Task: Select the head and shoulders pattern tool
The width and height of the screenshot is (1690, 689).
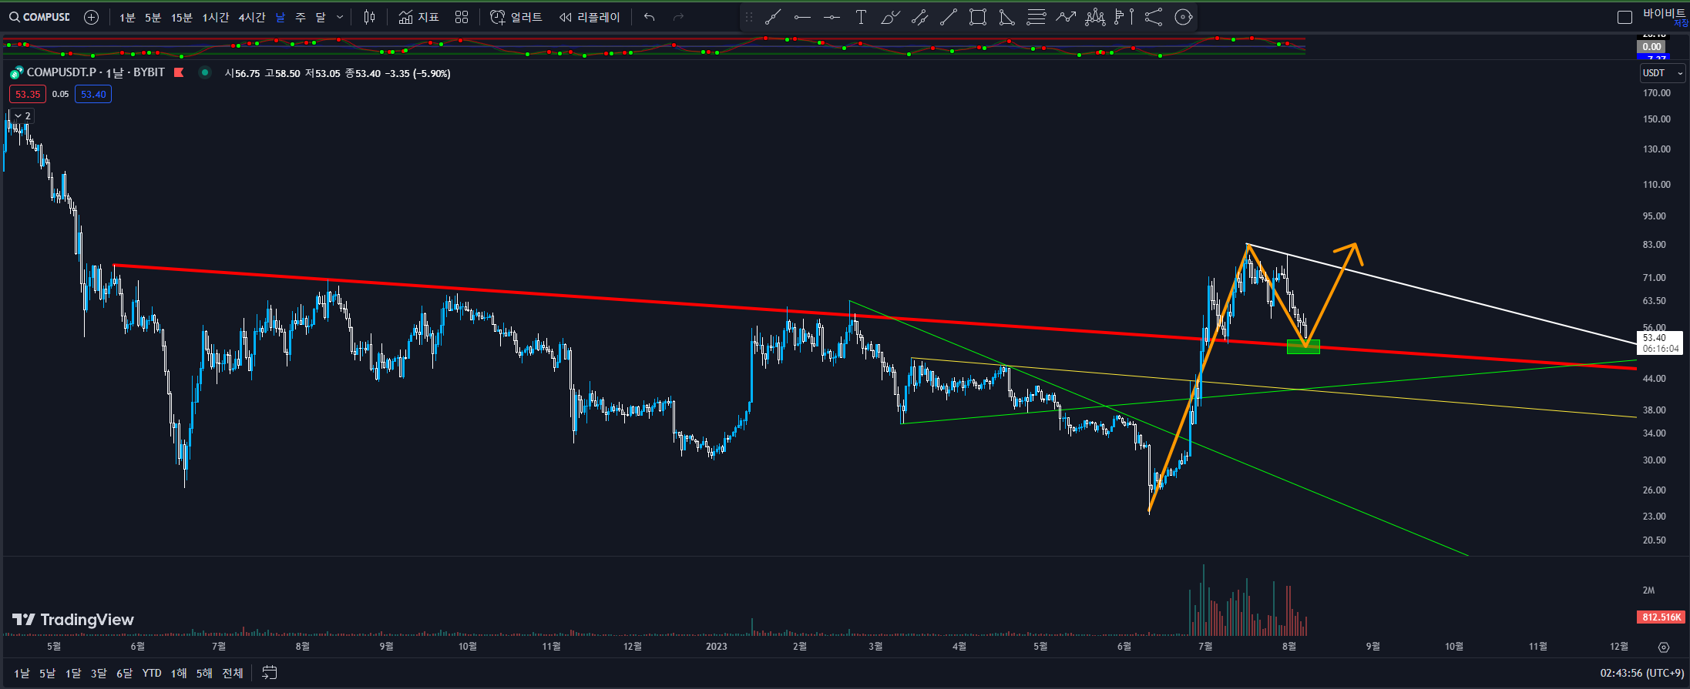Action: tap(1095, 17)
